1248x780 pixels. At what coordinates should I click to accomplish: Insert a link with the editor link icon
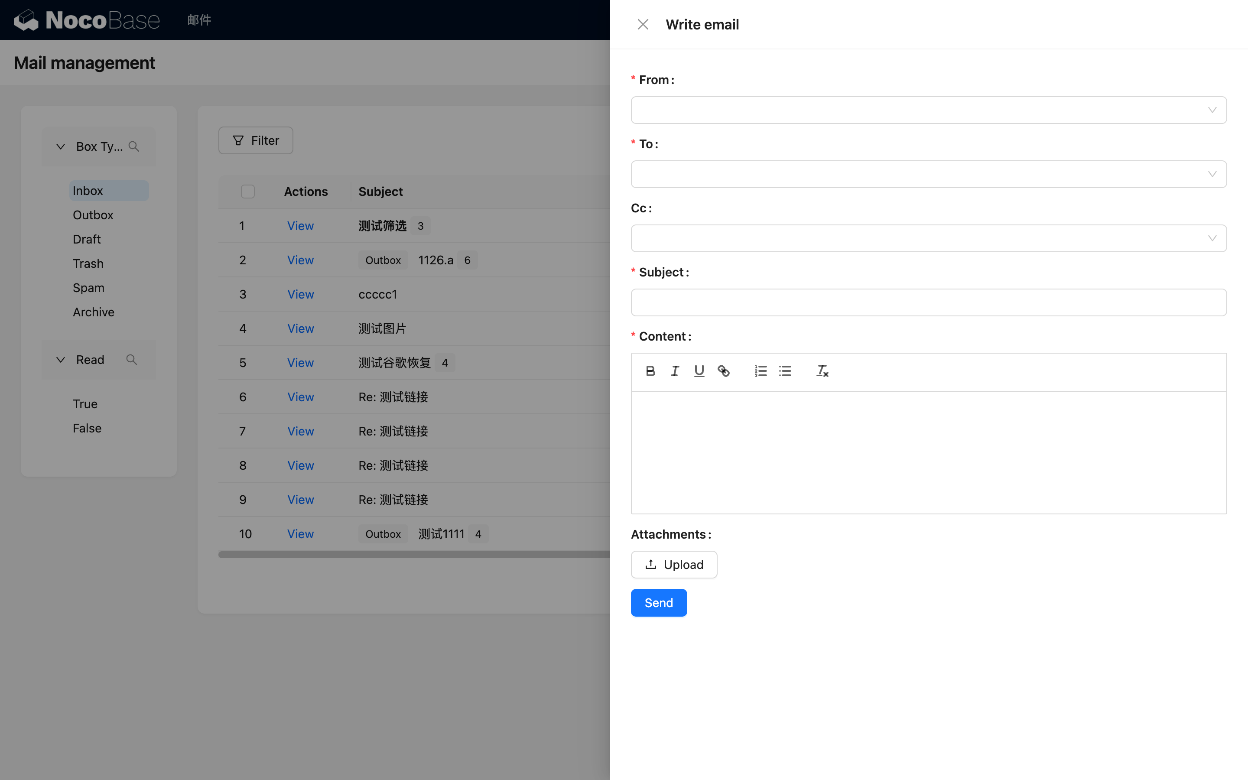[x=724, y=371]
